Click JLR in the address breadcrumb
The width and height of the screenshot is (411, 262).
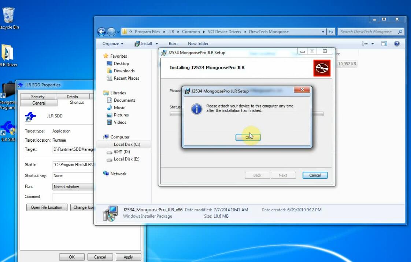171,32
